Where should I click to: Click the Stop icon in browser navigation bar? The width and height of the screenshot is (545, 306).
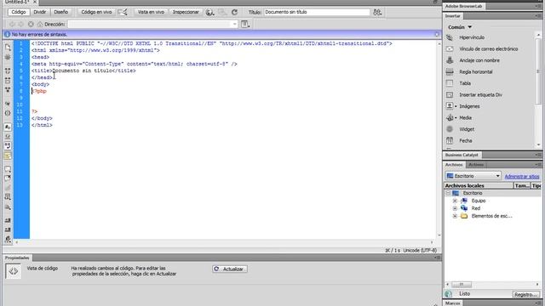pyautogui.click(x=31, y=25)
